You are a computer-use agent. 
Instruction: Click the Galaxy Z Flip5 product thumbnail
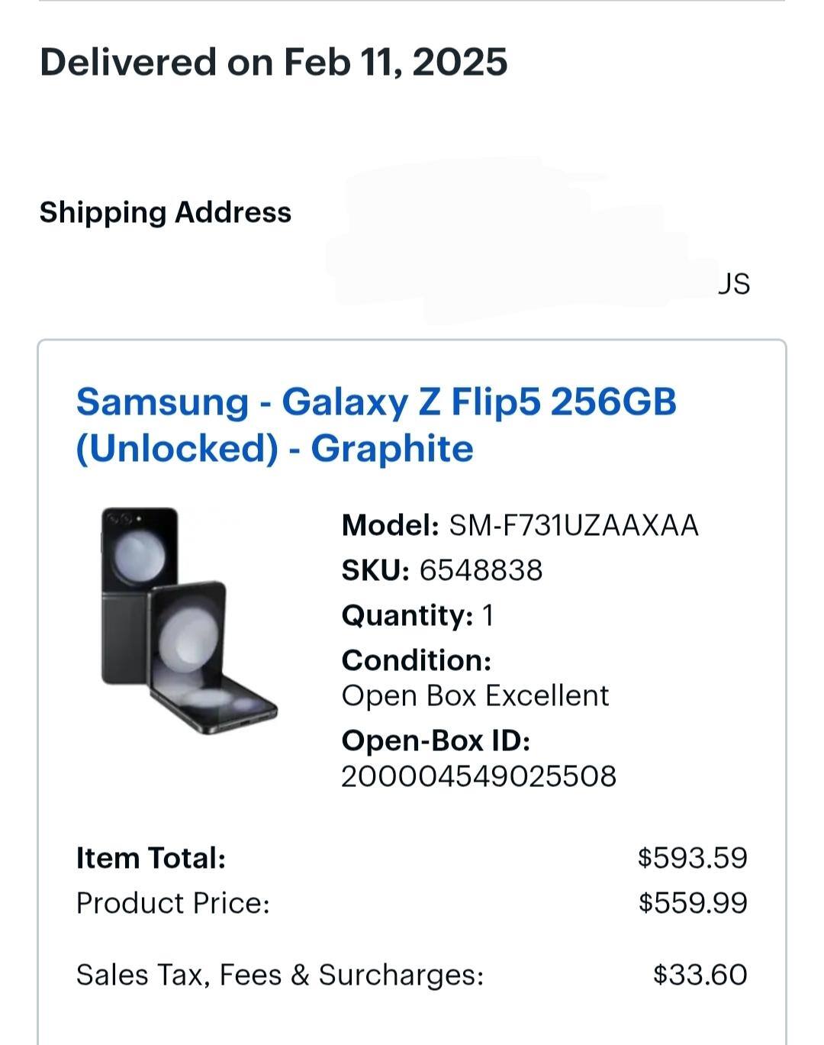[188, 621]
